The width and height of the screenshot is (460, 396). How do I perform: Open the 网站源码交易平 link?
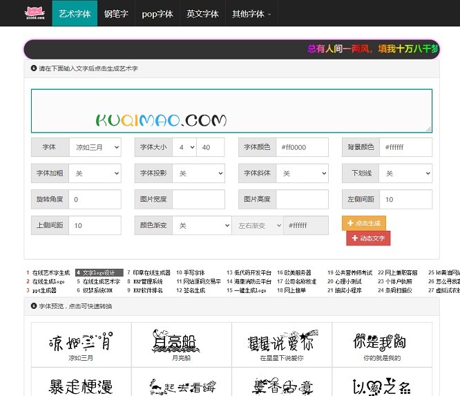pyautogui.click(x=202, y=281)
